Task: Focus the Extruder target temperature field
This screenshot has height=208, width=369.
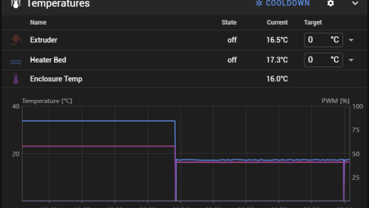Action: pos(323,40)
